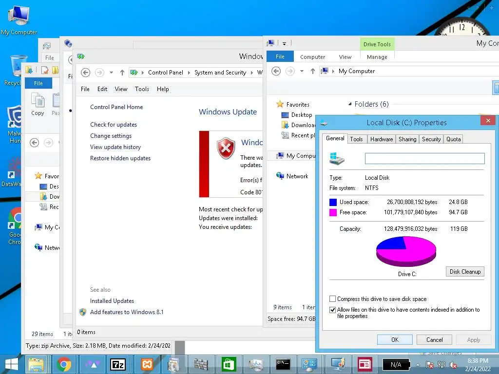The width and height of the screenshot is (499, 374).
Task: Click the Drive C pie chart
Action: pos(406,251)
